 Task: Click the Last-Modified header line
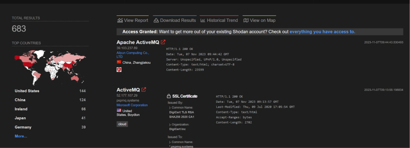point(255,107)
